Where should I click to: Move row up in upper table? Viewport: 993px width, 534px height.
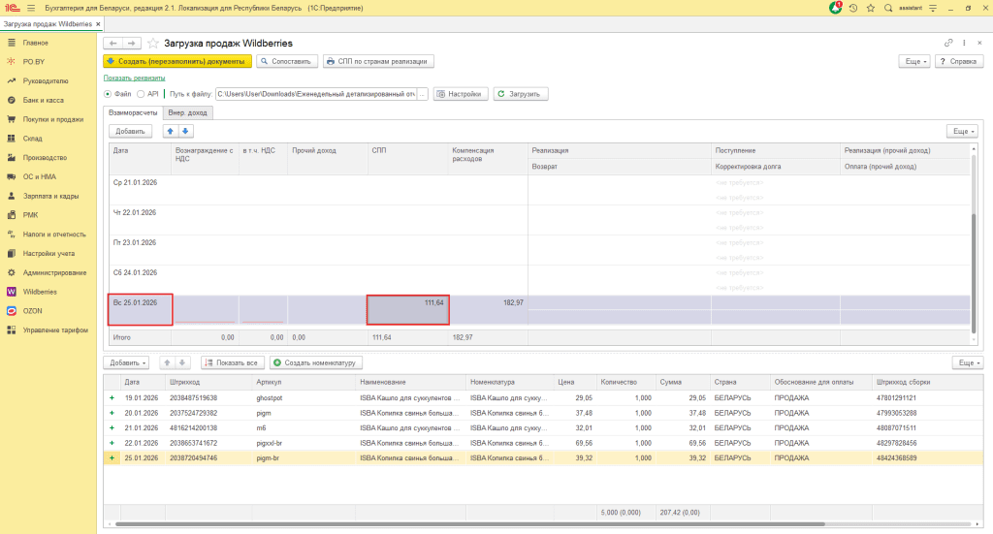coord(170,131)
